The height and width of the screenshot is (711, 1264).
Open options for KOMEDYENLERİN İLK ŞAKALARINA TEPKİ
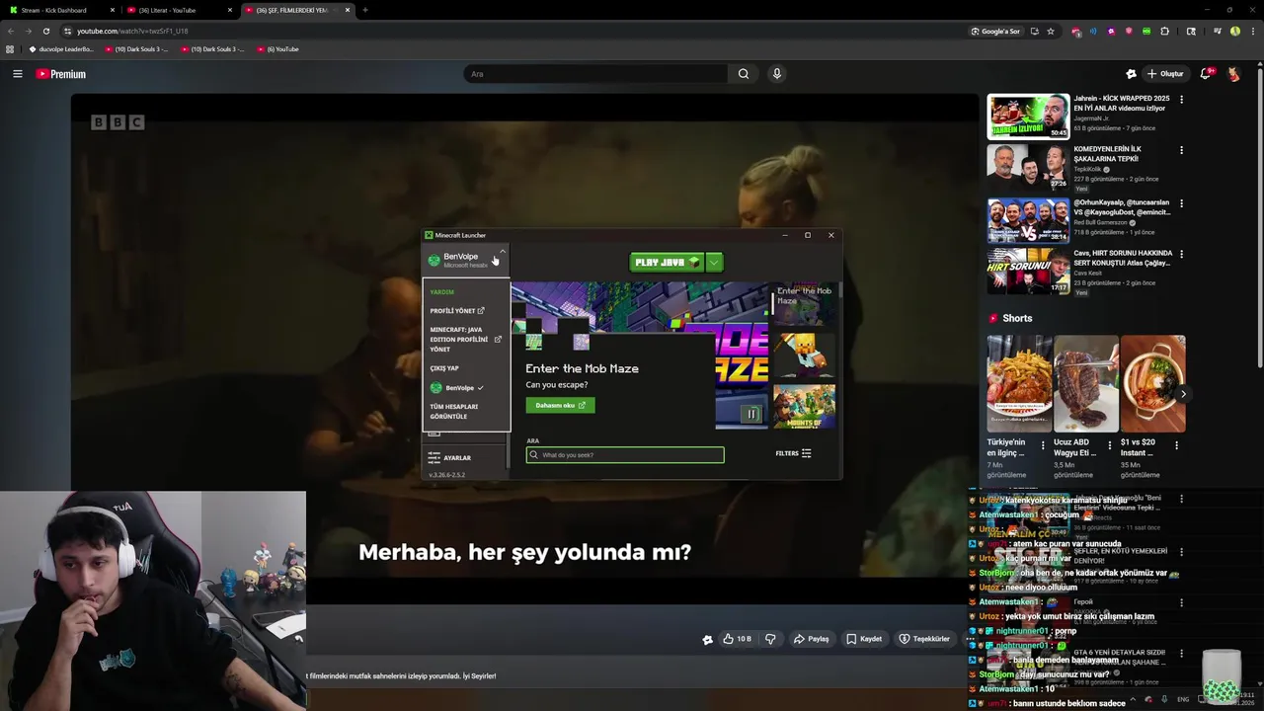coord(1181,150)
